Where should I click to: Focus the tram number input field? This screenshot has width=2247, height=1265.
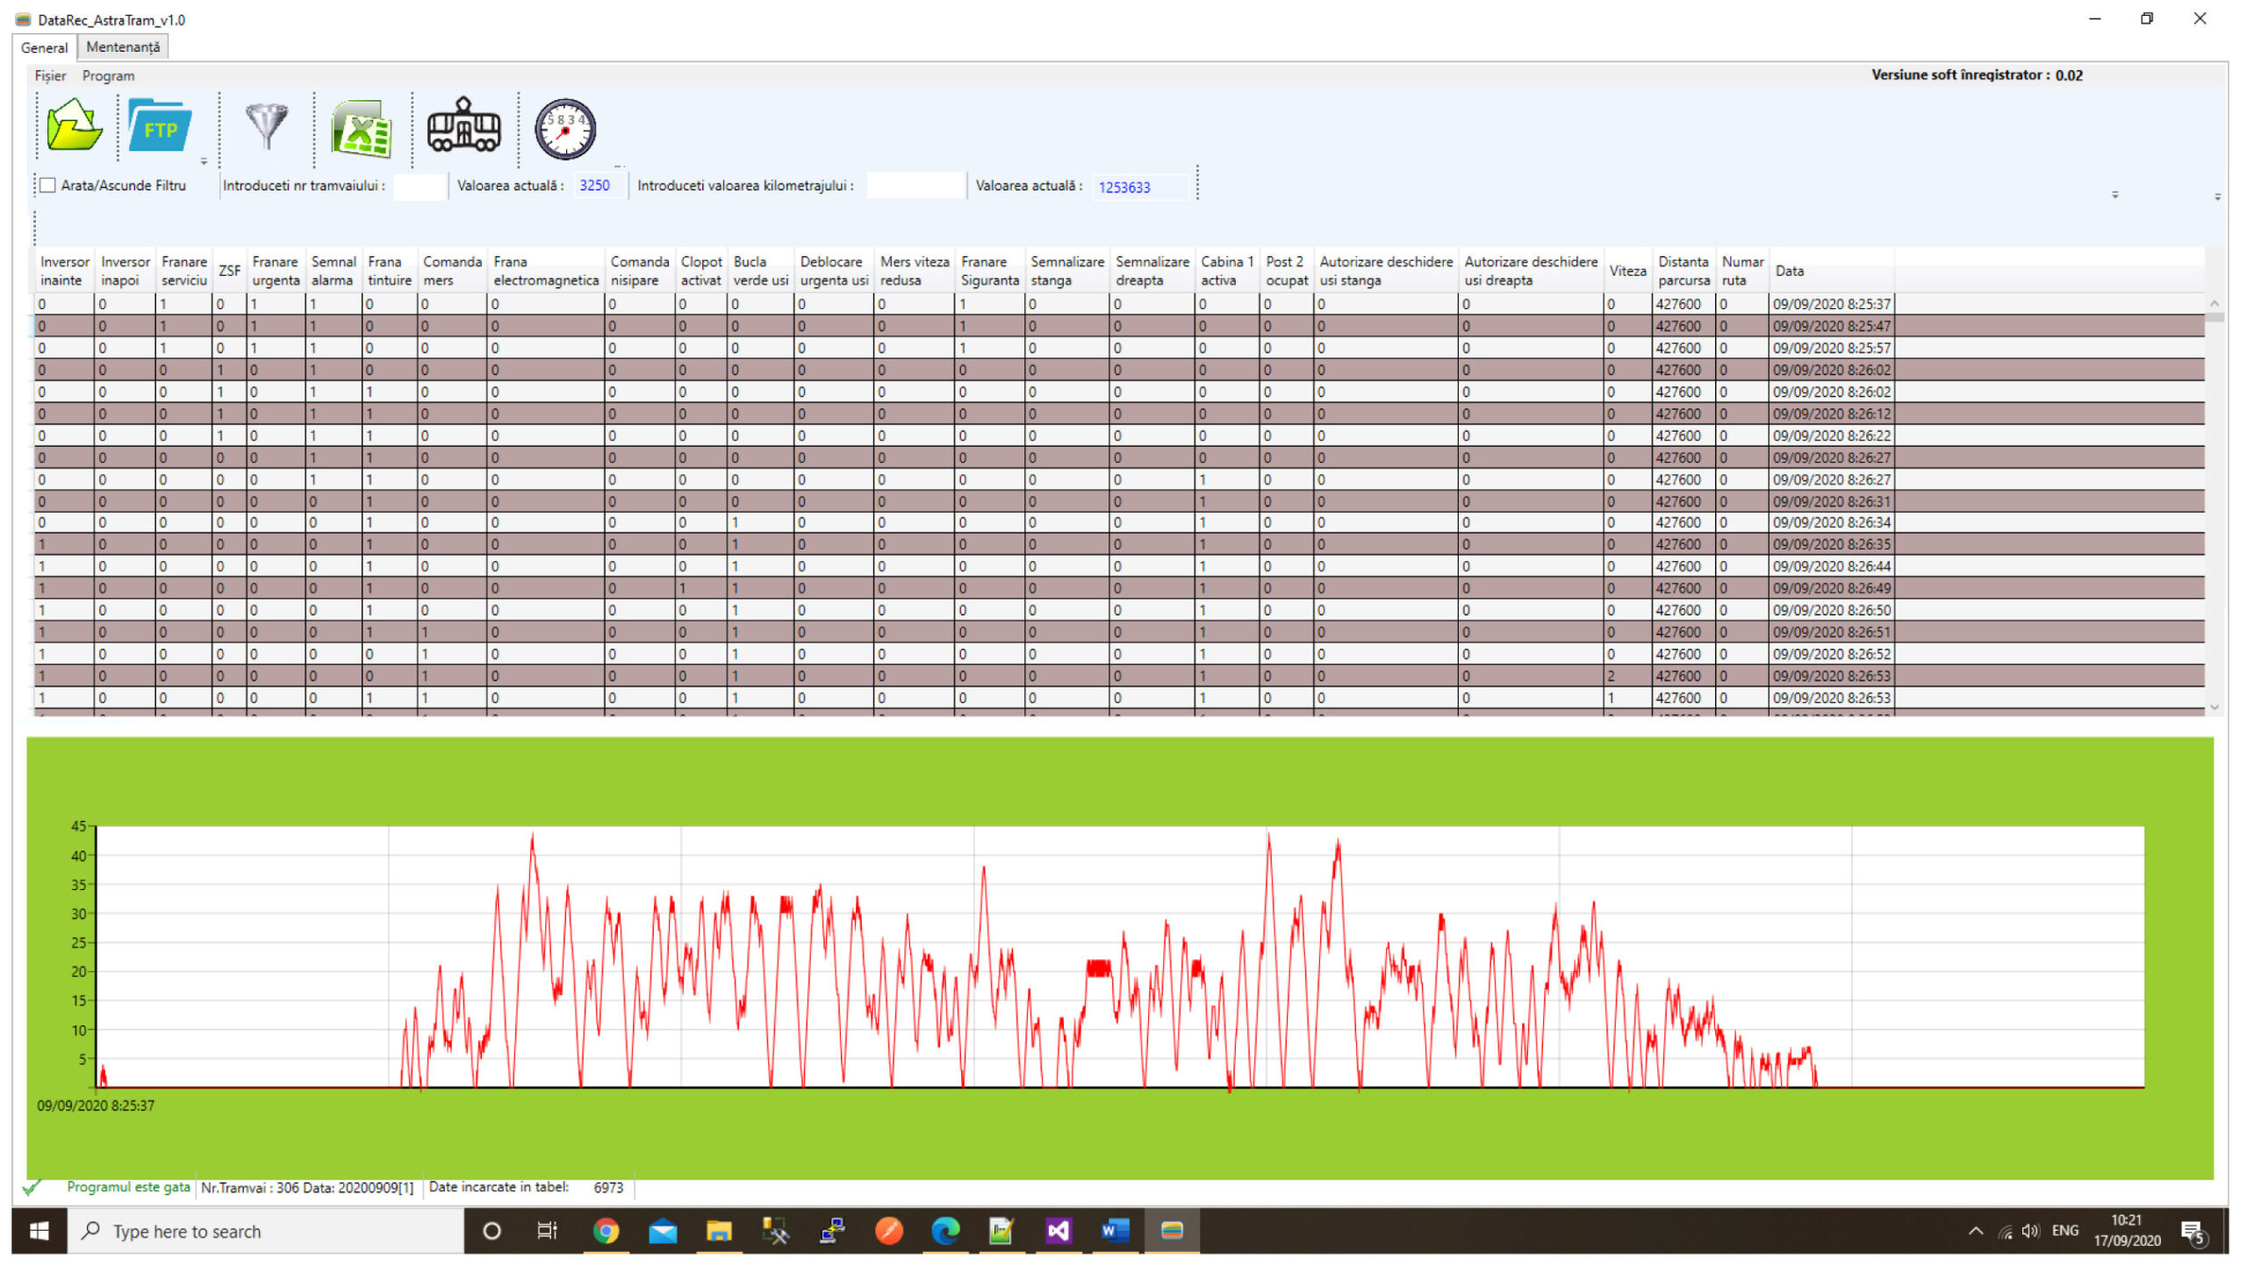pyautogui.click(x=420, y=186)
